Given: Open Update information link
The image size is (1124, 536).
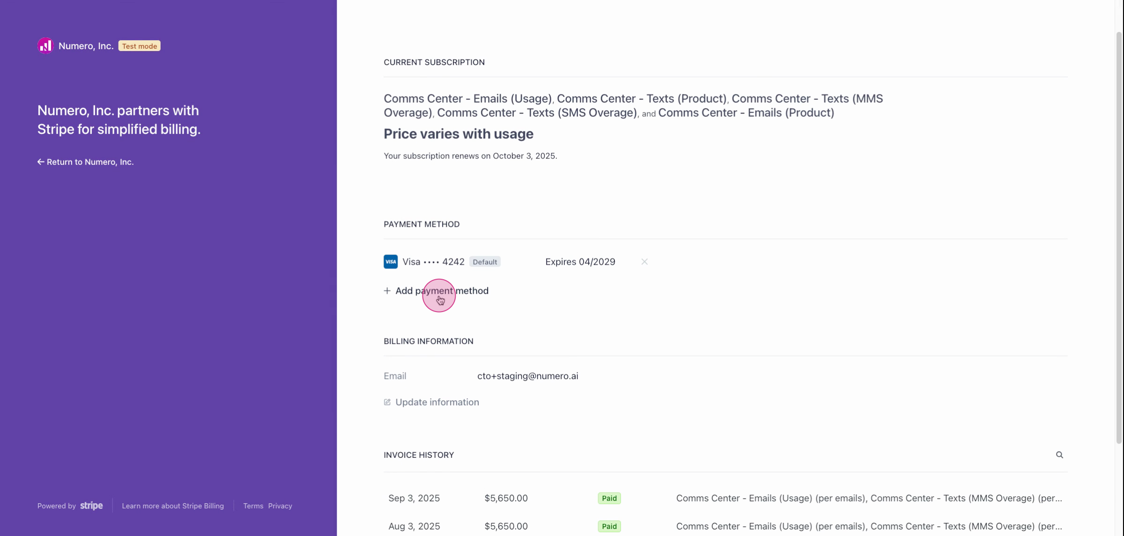Looking at the screenshot, I should click(437, 402).
